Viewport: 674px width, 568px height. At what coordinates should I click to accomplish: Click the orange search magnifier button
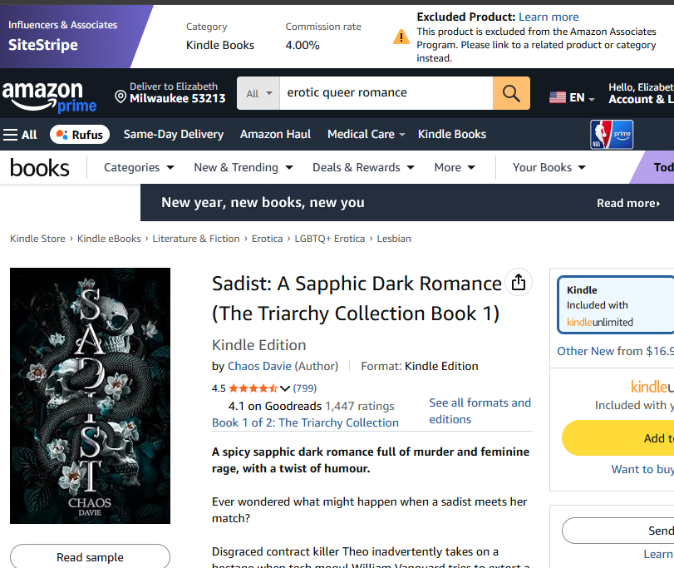(511, 93)
